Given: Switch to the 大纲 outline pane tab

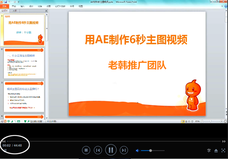Looking at the screenshot, I should click(15, 11).
